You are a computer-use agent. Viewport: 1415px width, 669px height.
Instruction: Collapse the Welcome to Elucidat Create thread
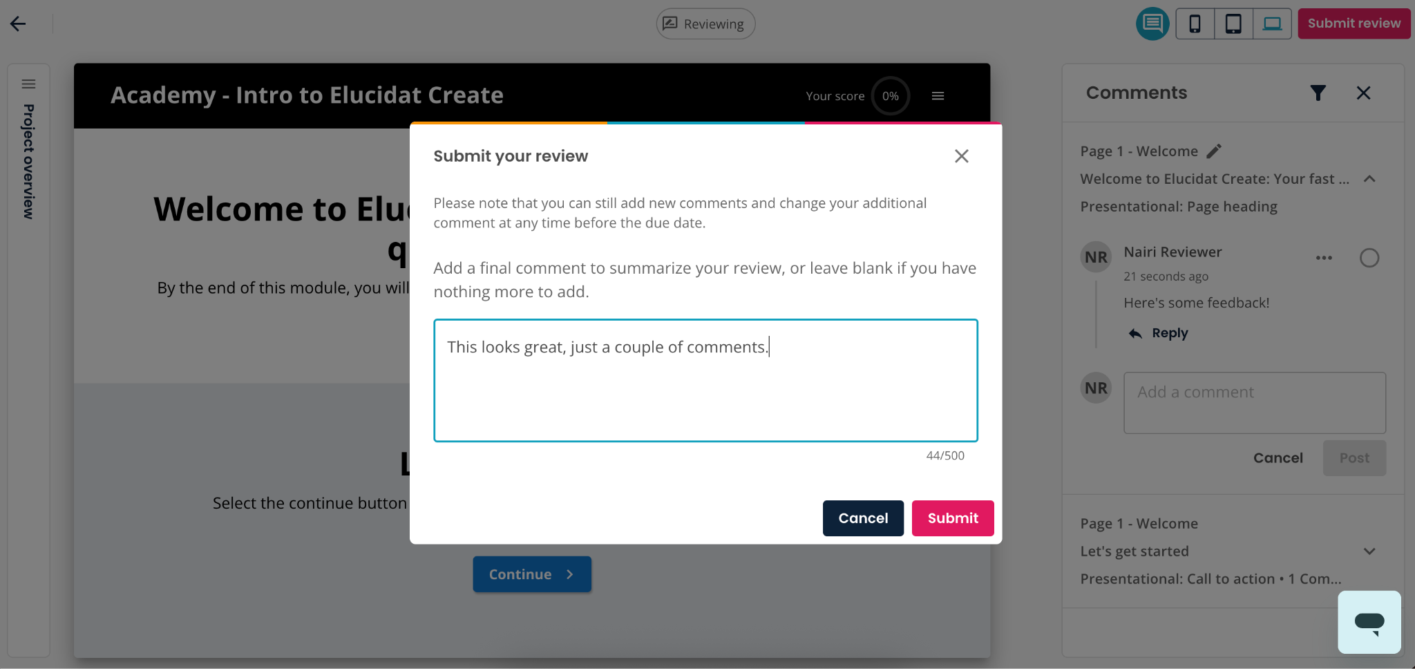coord(1369,179)
